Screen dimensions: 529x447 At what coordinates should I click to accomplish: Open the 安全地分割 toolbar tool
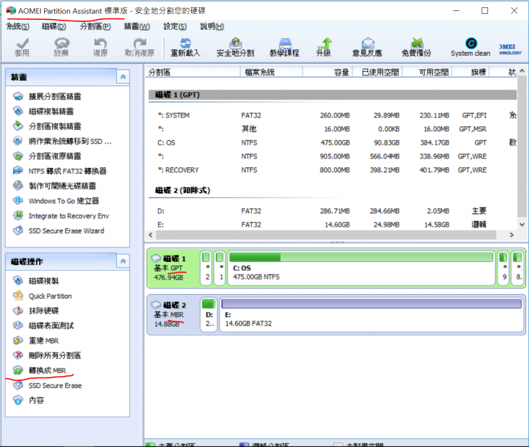235,47
